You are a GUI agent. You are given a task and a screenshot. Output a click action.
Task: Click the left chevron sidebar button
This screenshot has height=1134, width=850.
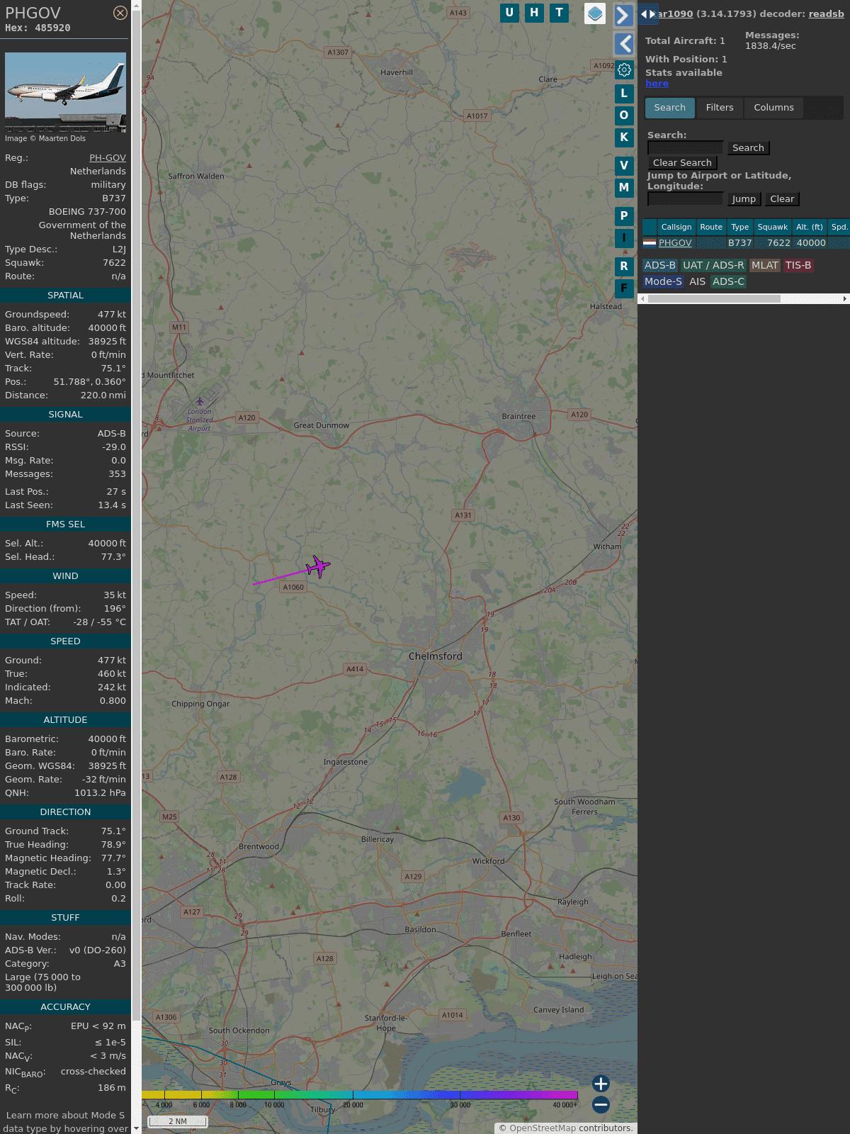click(623, 44)
